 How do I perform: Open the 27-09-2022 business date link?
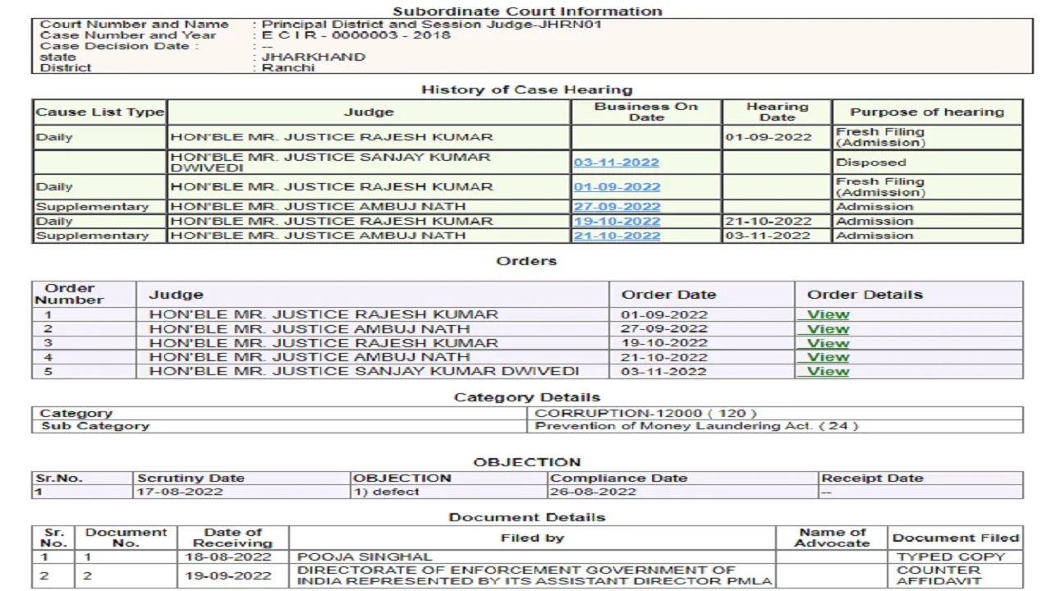tap(617, 207)
